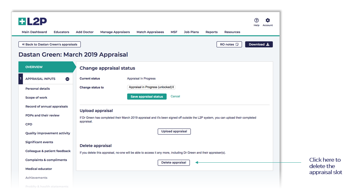
Task: Open Scope of work section
Action: [x=36, y=98]
